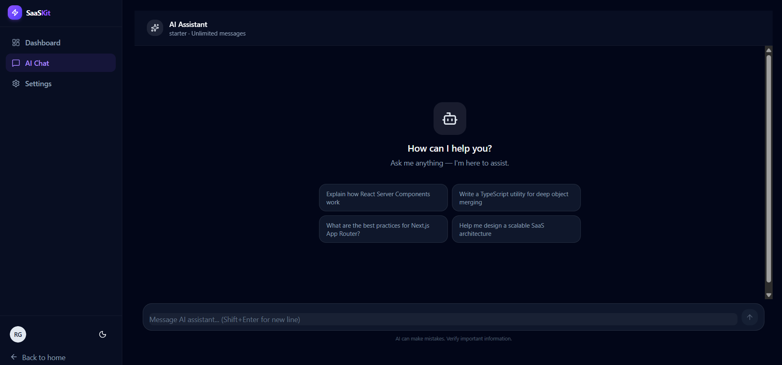Click the chat scrollbar down arrow
This screenshot has height=365, width=782.
[769, 295]
